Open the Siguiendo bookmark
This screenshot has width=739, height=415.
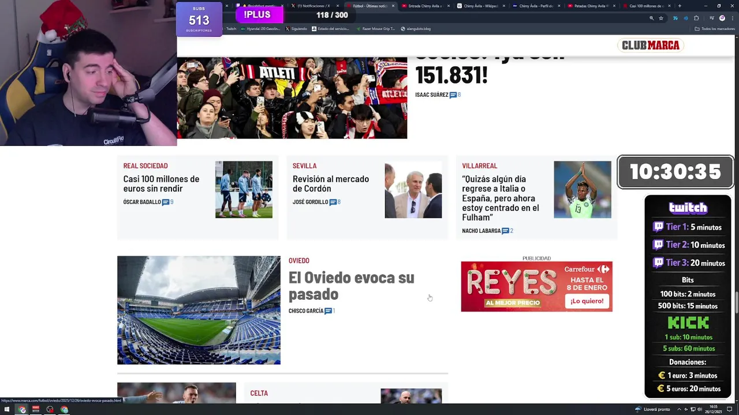click(297, 29)
